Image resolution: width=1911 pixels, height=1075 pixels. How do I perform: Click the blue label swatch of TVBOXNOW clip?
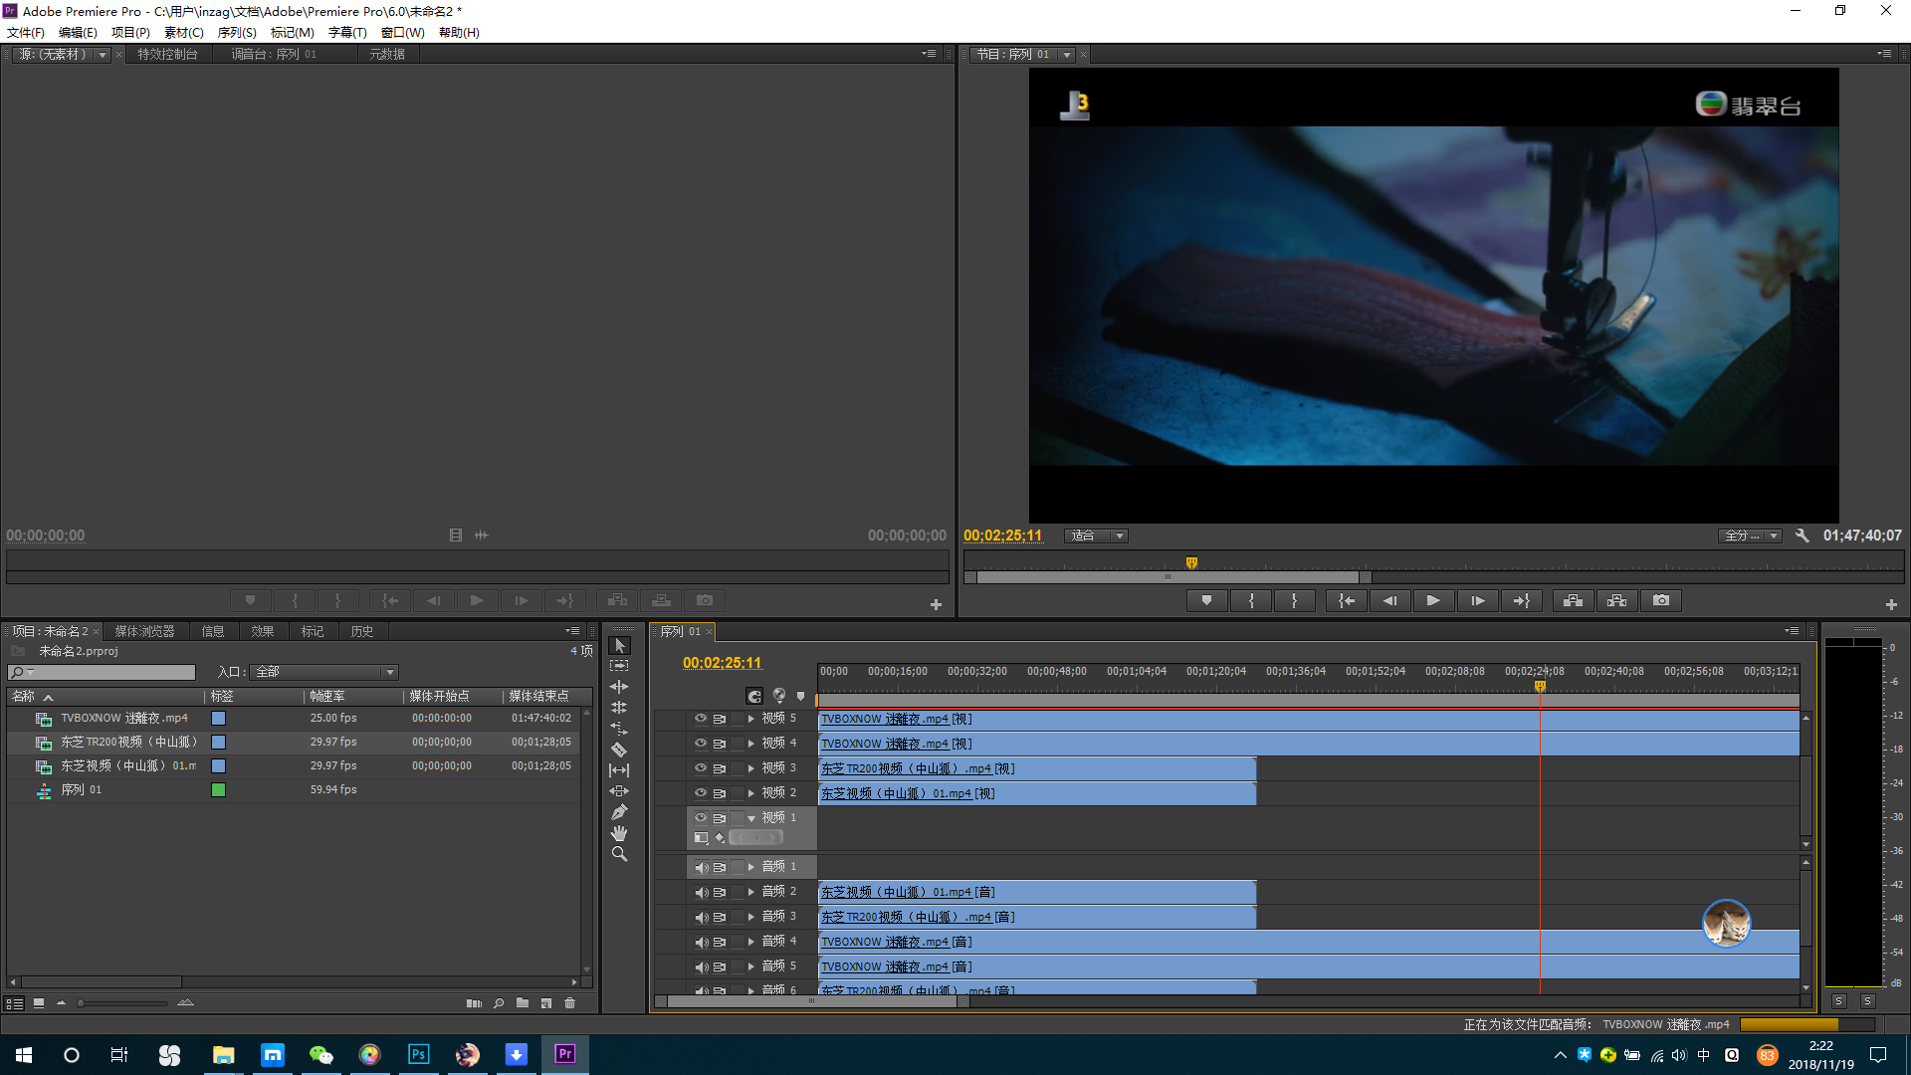pyautogui.click(x=218, y=718)
